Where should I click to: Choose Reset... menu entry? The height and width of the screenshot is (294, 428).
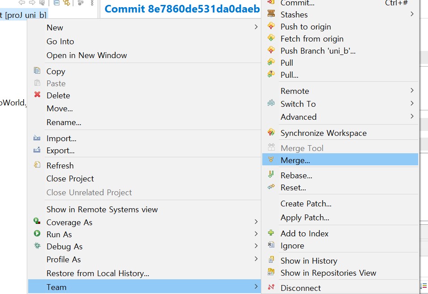(x=340, y=188)
